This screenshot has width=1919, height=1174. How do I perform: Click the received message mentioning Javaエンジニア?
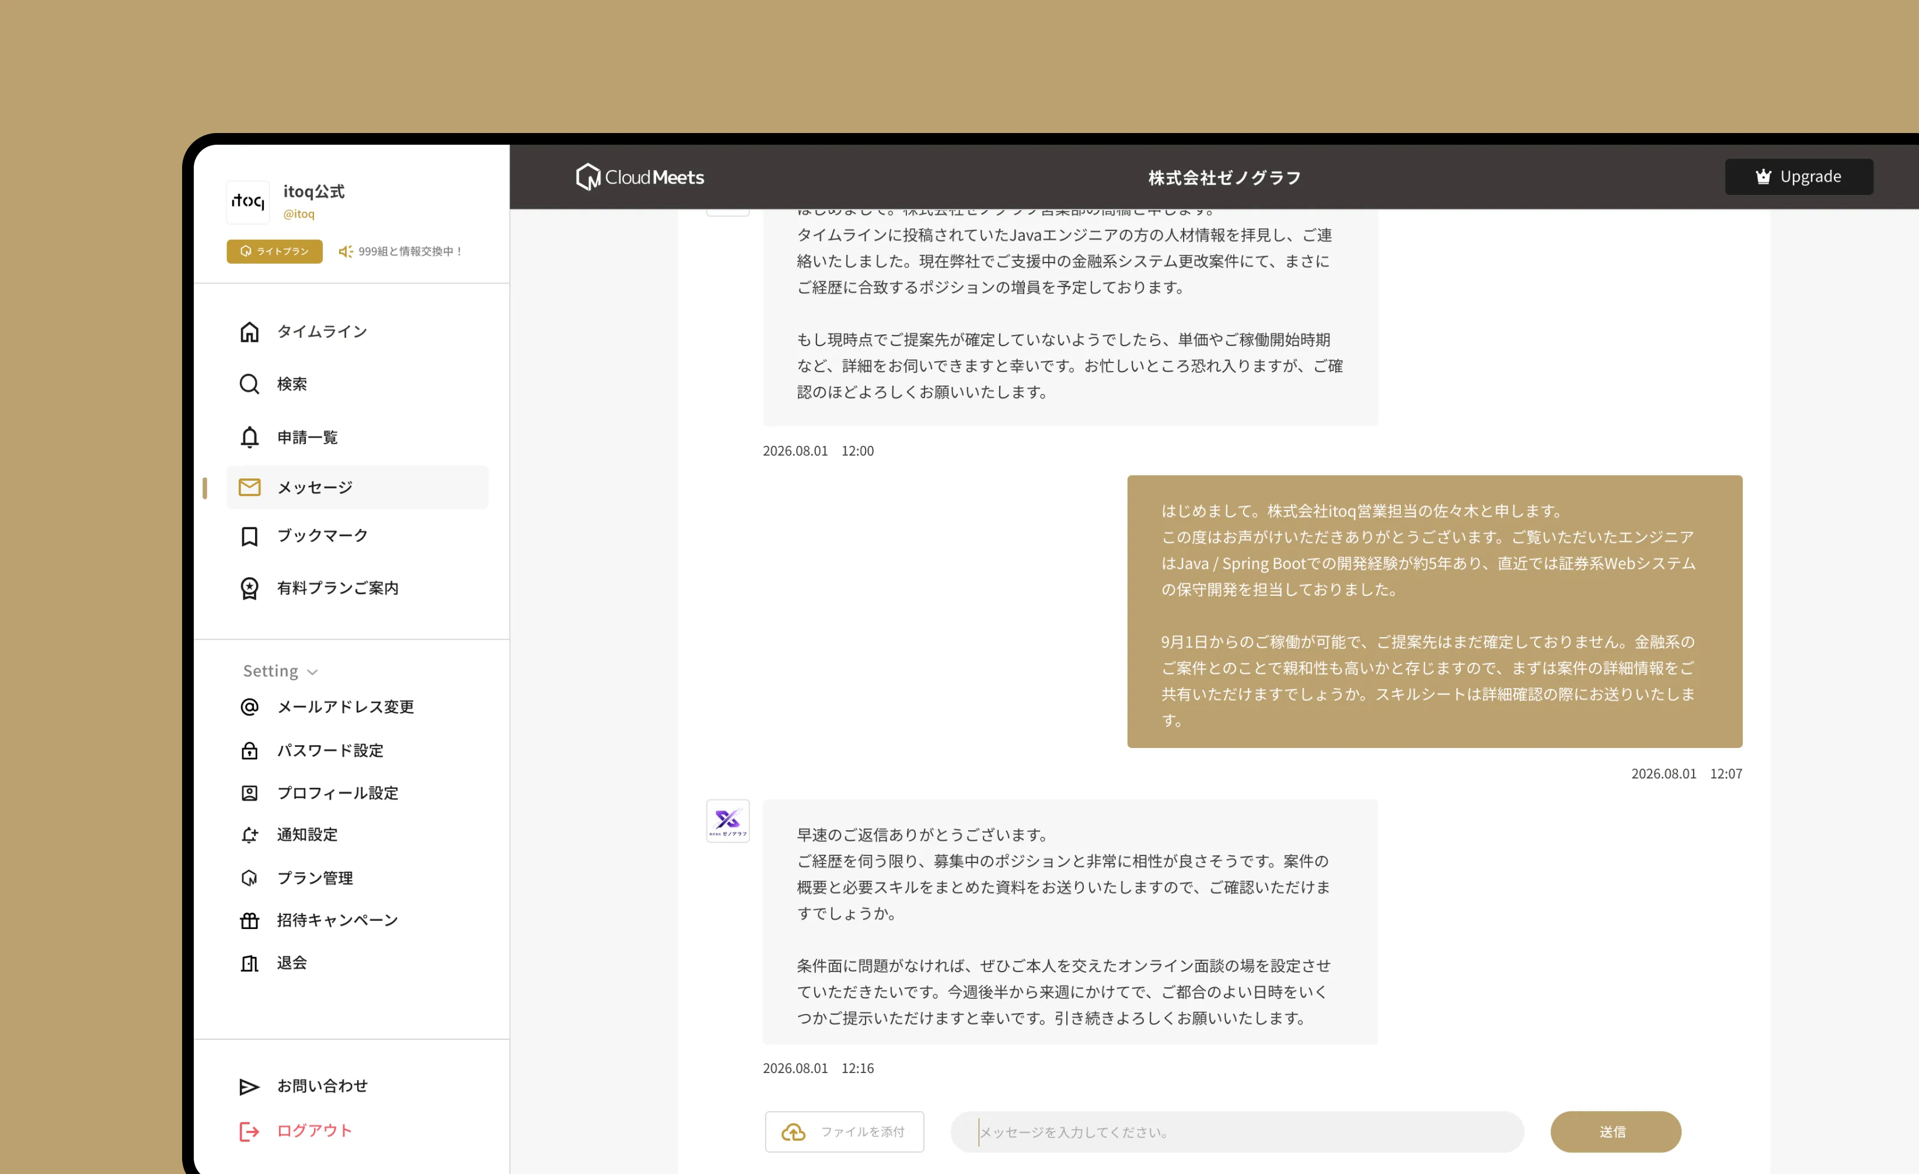point(1070,317)
